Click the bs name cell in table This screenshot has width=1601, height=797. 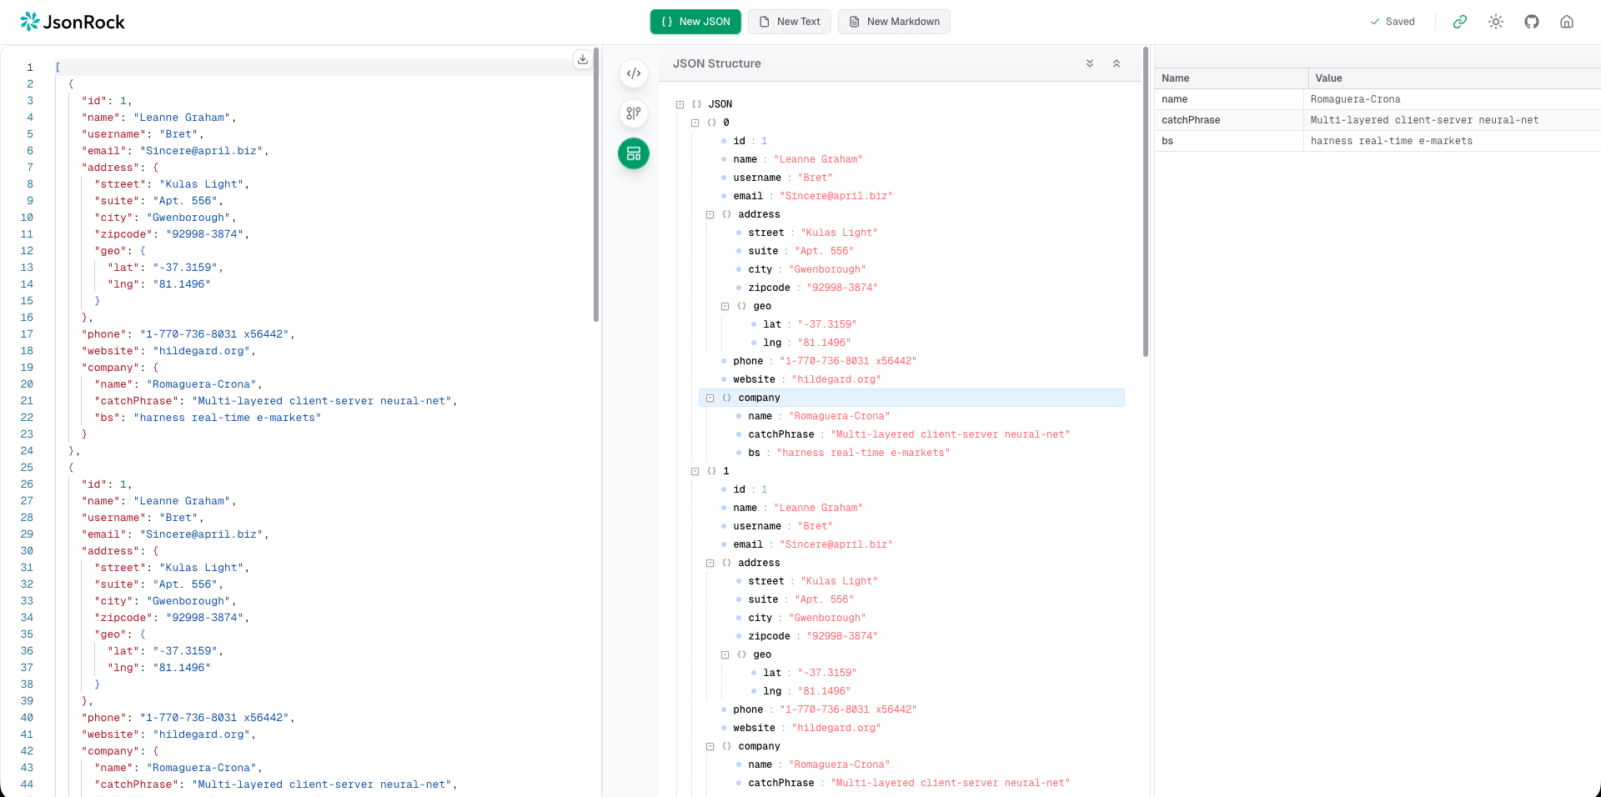[1228, 141]
